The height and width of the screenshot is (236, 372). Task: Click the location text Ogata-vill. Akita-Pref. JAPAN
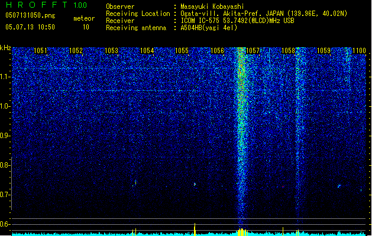pos(232,14)
